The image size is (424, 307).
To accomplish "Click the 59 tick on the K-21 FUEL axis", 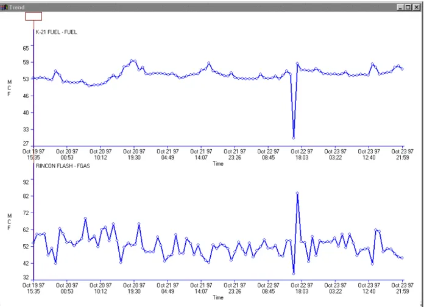I will pyautogui.click(x=26, y=63).
